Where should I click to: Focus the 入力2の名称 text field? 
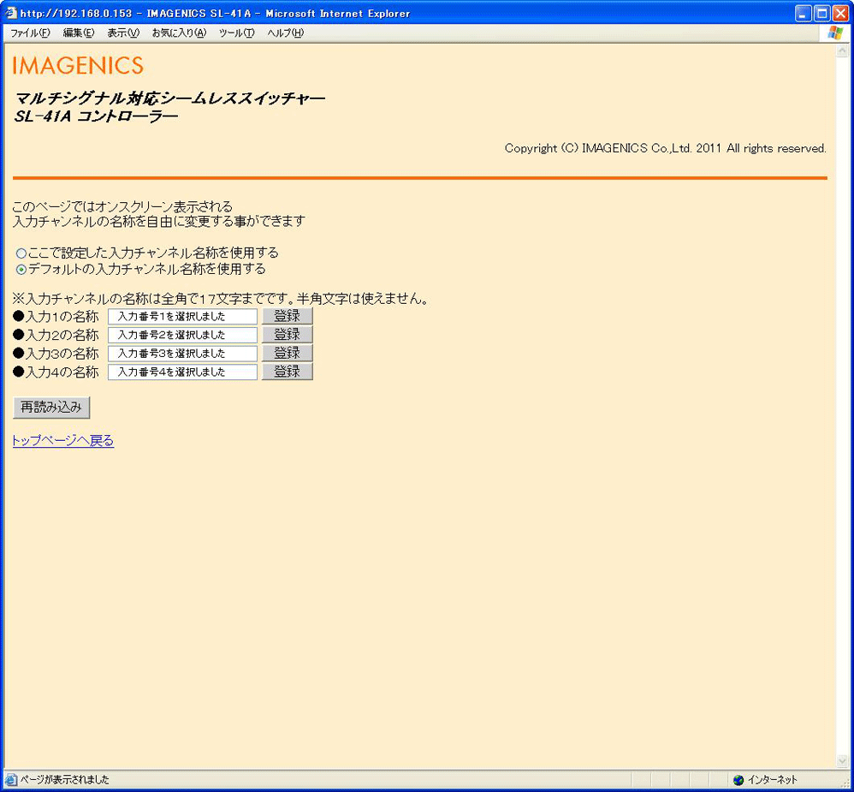[182, 335]
